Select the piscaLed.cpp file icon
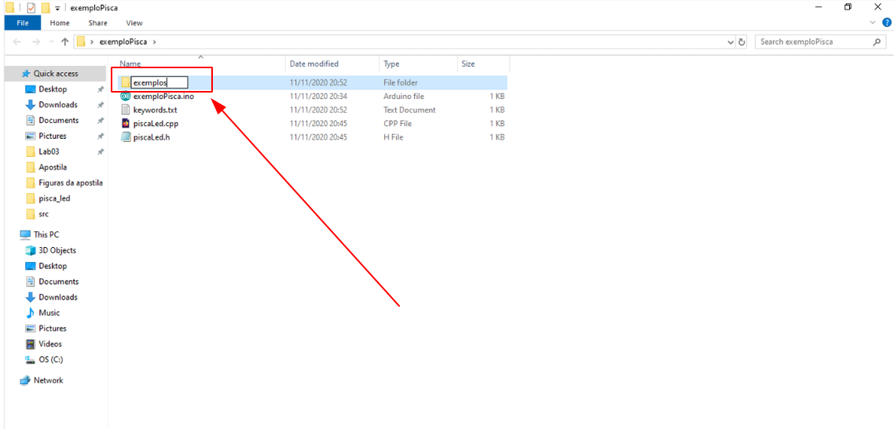 [126, 123]
